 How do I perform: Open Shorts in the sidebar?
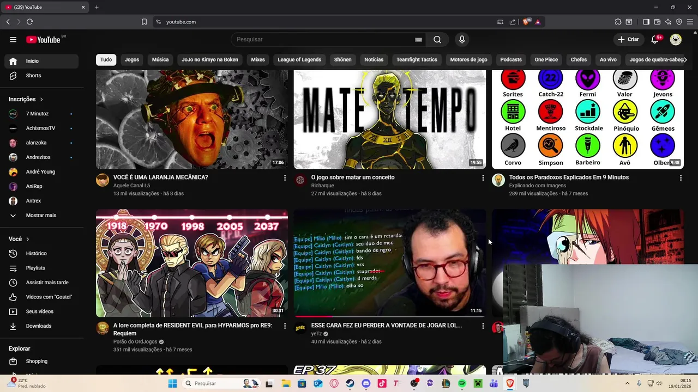[x=41, y=76]
